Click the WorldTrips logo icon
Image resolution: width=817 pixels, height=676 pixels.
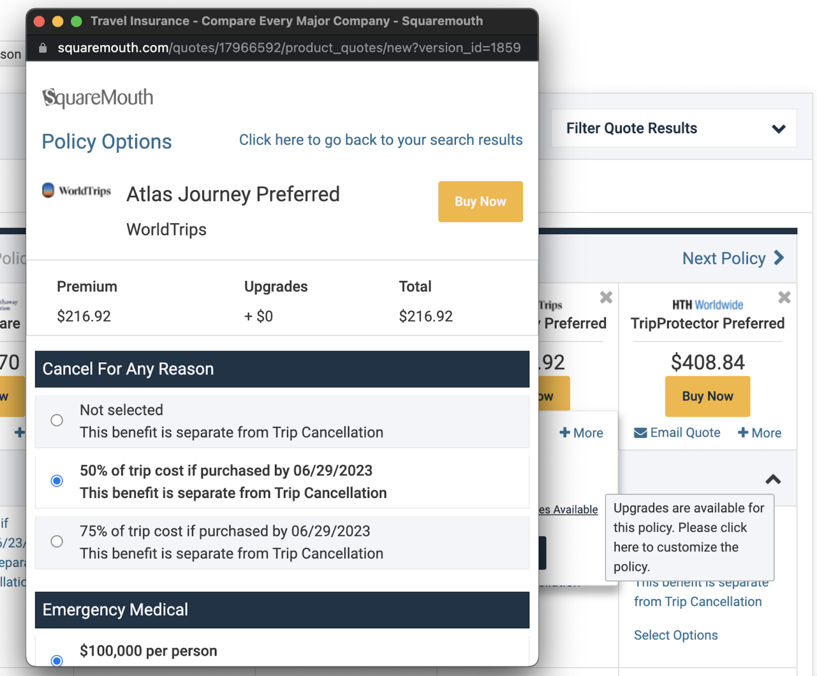pos(48,190)
